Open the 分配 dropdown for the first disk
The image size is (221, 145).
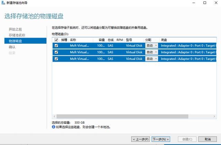click(152, 45)
